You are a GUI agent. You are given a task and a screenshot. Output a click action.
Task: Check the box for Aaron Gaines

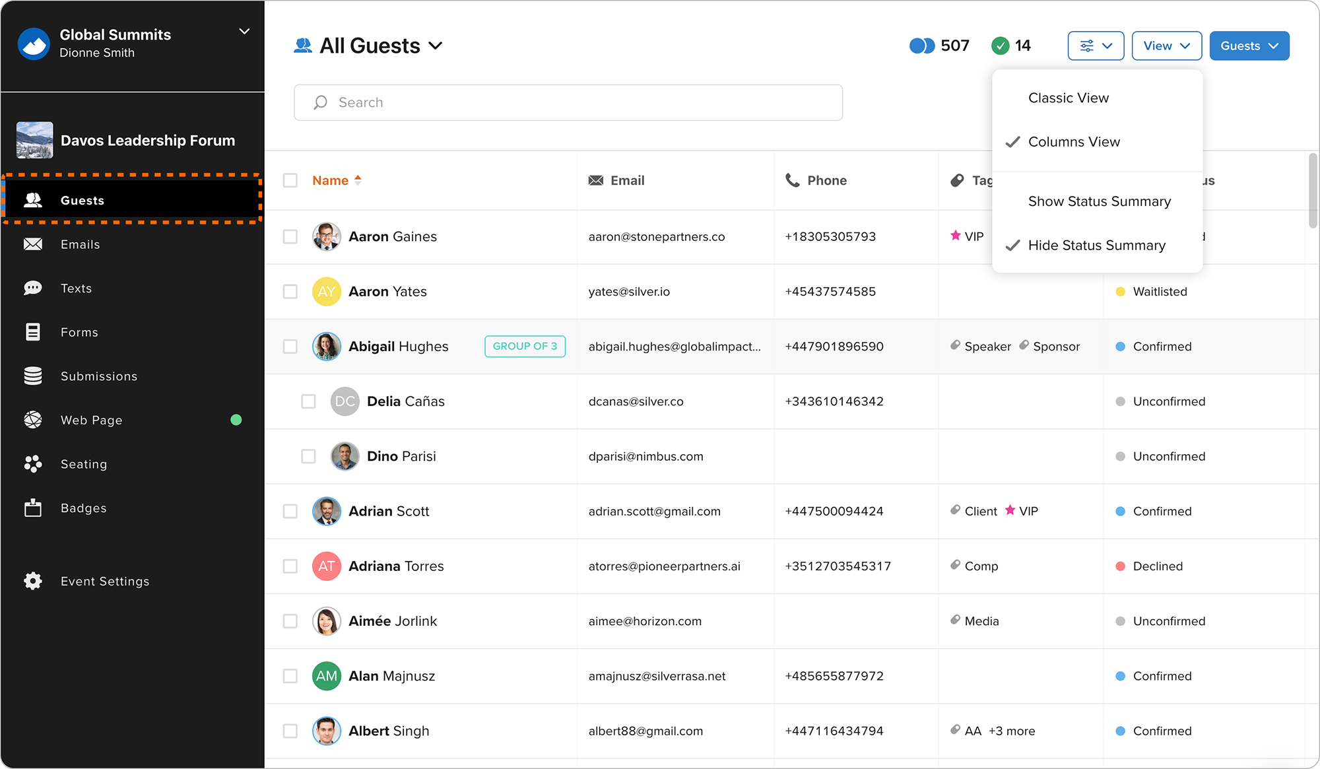tap(290, 236)
